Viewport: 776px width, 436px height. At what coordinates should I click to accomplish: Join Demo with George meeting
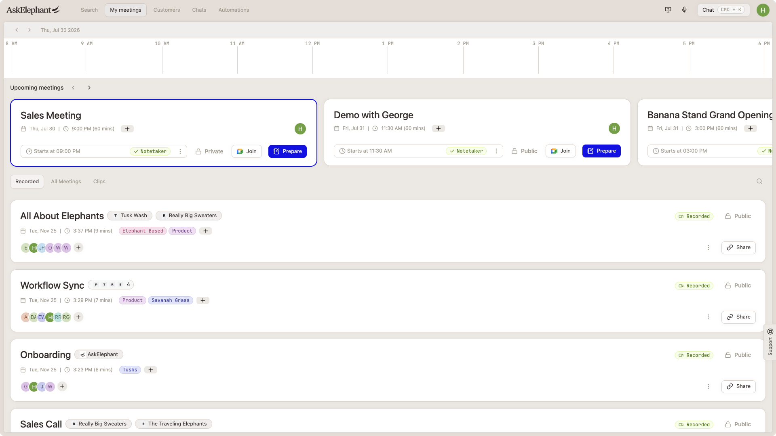click(561, 151)
